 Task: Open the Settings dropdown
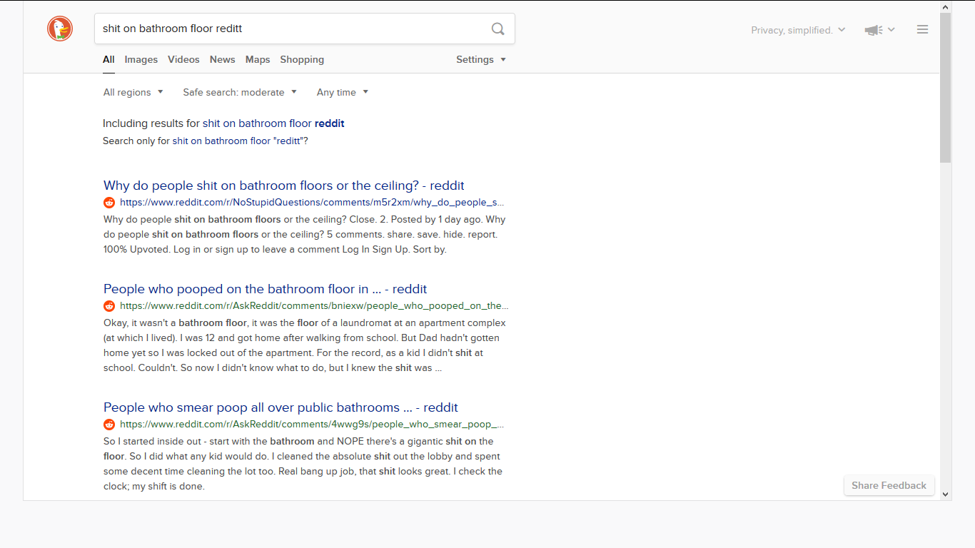pos(481,60)
